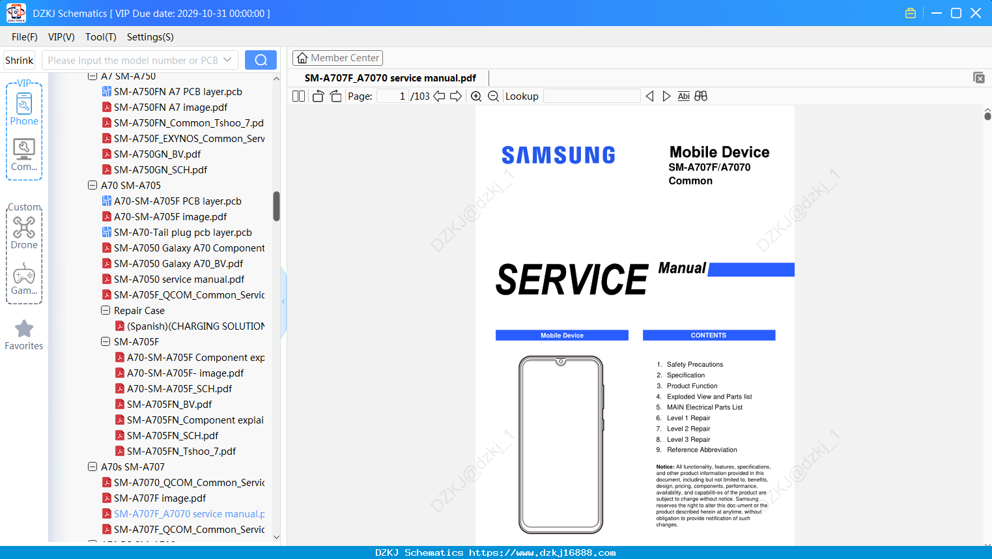Click the binoculars search icon

click(701, 96)
